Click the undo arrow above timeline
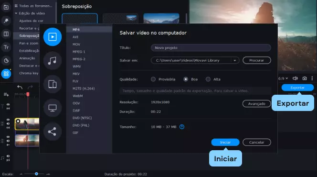This screenshot has height=177, width=317. tap(20, 87)
